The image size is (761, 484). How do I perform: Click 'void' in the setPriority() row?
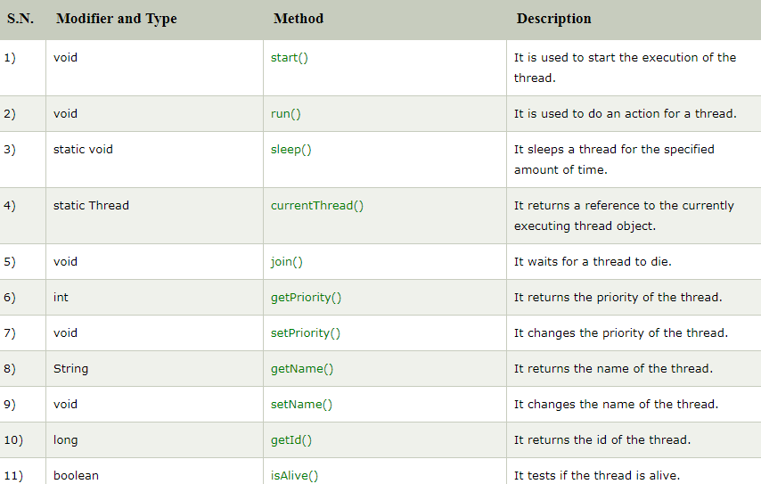point(66,333)
